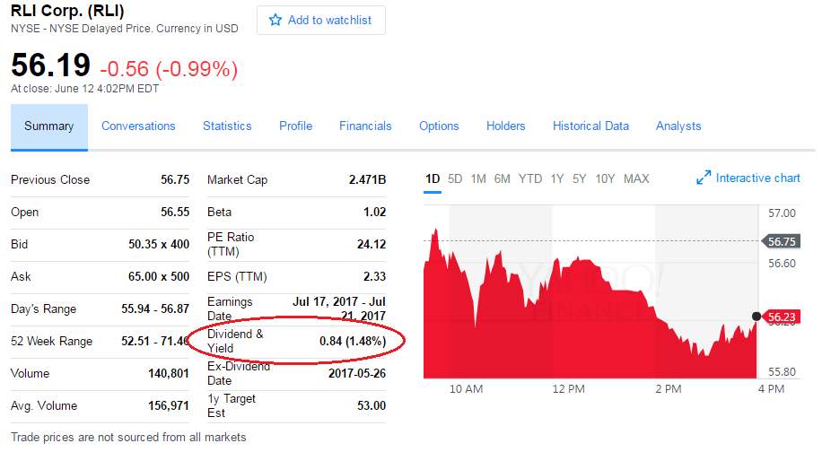Select the YTD chart range
The image size is (822, 452).
click(530, 178)
